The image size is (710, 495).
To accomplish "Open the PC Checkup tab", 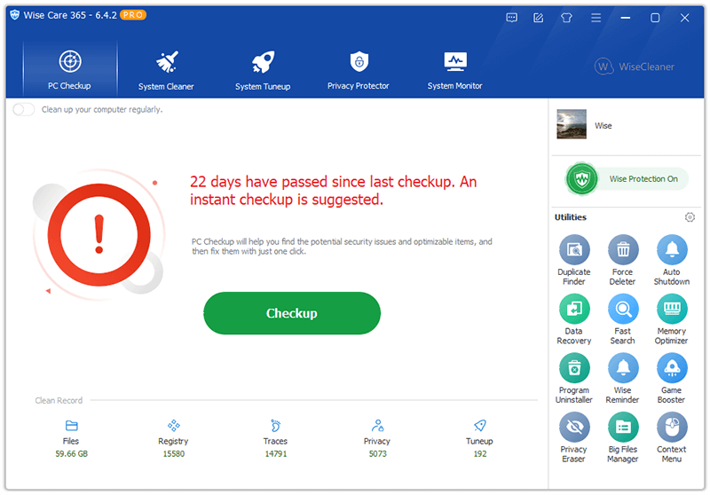I will click(x=70, y=69).
